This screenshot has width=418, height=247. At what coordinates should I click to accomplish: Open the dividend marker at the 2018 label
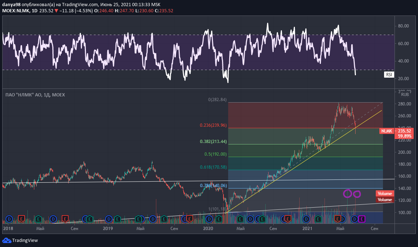pos(9,219)
